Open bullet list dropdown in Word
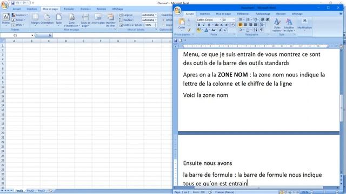 (244, 20)
